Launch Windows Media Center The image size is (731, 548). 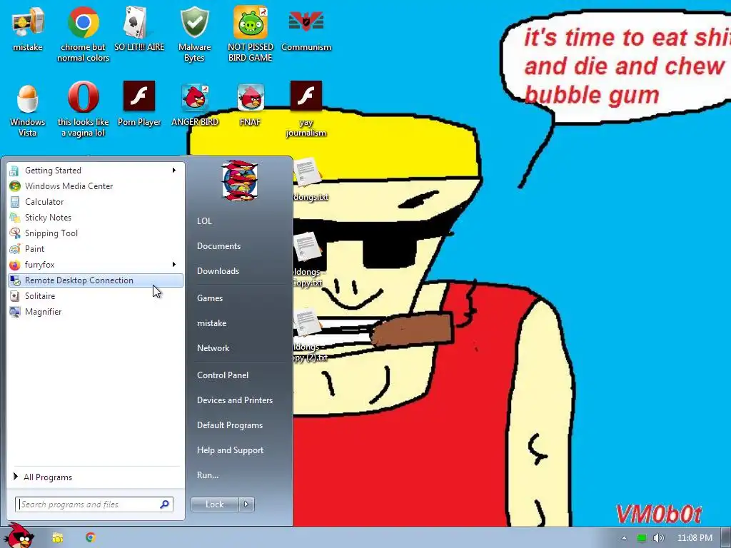click(96, 186)
